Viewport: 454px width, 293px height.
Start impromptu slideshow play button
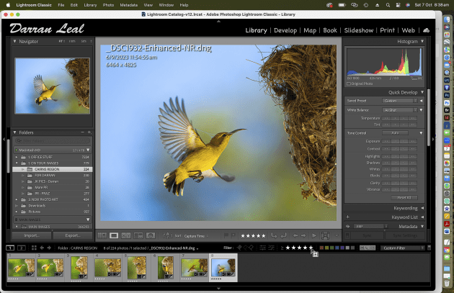coord(314,235)
